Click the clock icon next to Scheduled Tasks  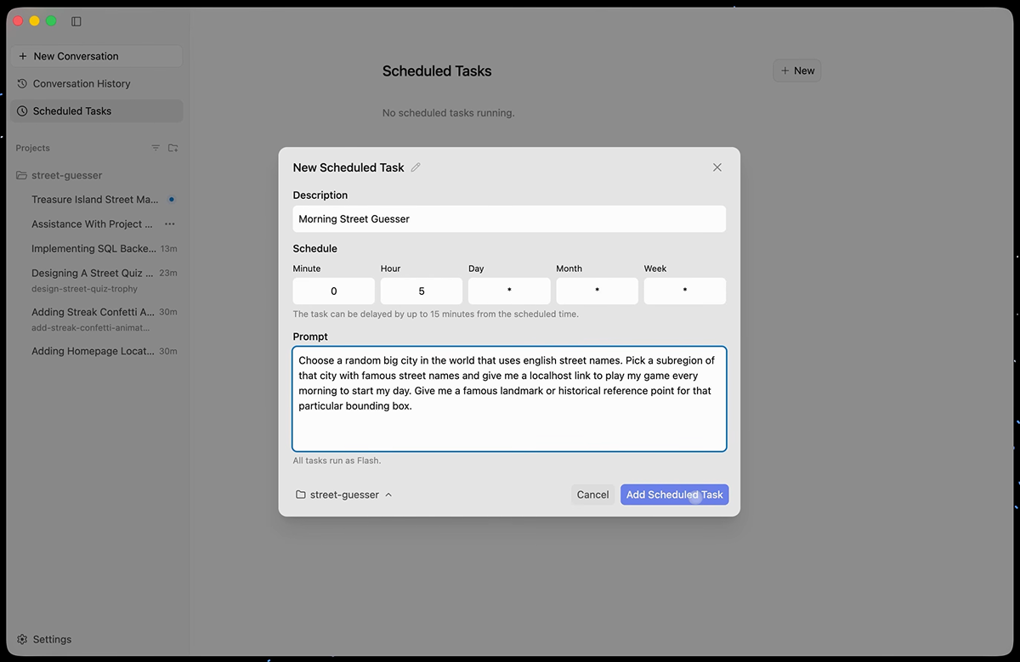22,111
